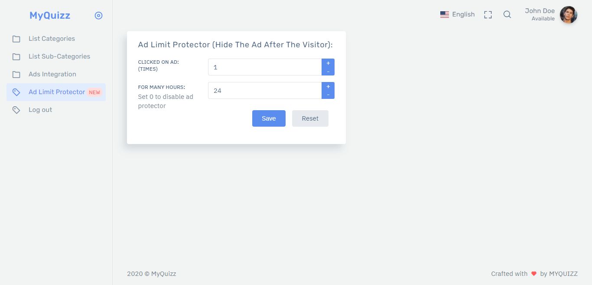Increase For Many Hours value with plus
592x285 pixels.
click(328, 87)
